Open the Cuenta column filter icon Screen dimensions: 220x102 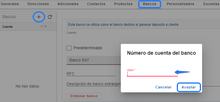click(45, 27)
